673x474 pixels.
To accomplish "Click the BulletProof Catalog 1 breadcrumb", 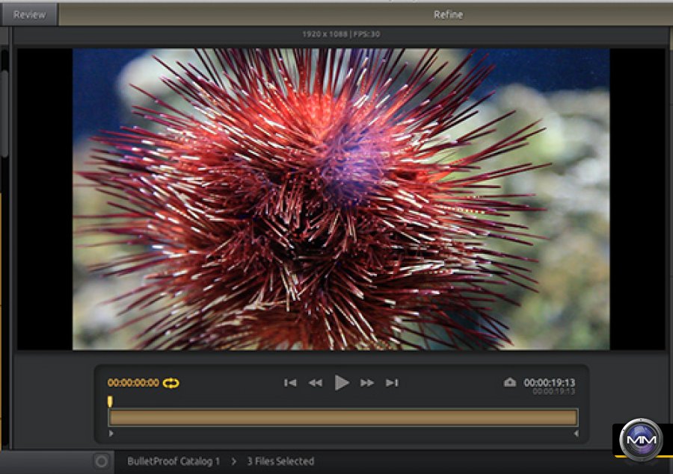I will [173, 461].
